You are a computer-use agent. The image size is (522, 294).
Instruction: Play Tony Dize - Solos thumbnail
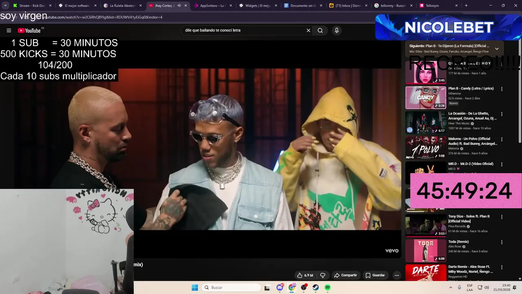pos(426,225)
